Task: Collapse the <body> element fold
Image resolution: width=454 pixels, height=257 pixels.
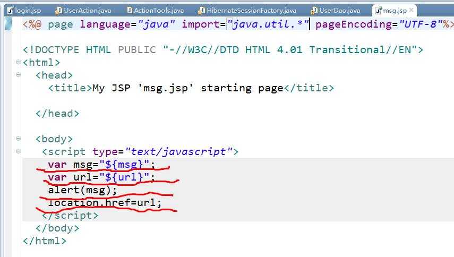Action: [18, 139]
